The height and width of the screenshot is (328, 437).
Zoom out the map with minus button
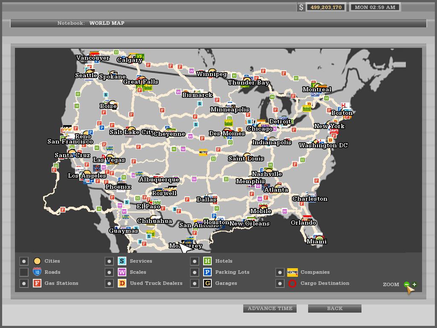(407, 284)
